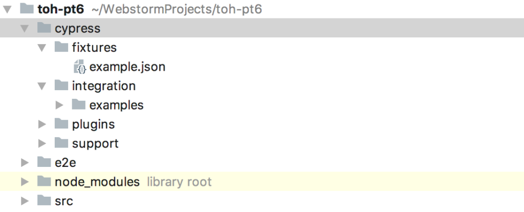Select the example.json file name
524x212 pixels.
(127, 67)
